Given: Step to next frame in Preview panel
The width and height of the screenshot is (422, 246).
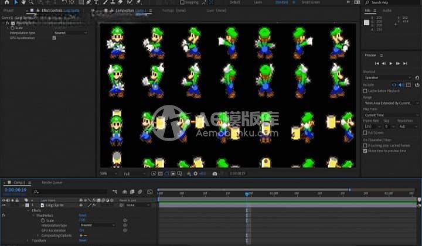Looking at the screenshot, I should [399, 63].
